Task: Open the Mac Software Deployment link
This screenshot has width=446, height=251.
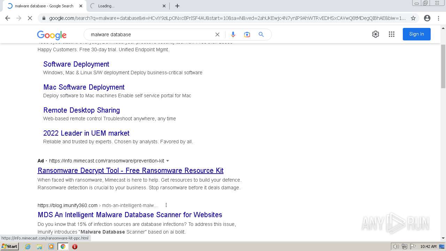Action: pyautogui.click(x=84, y=87)
